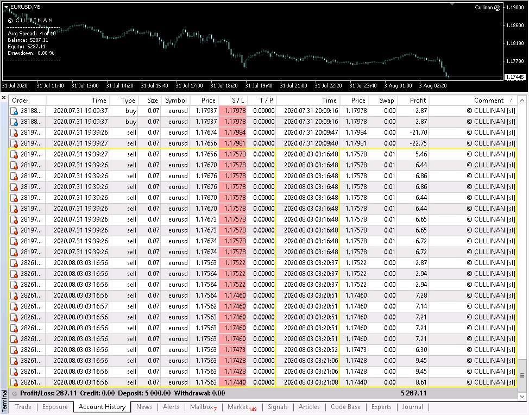Open the Signals tab

coord(278,407)
